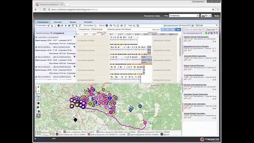Toggle the Все checkbox in the map legend
This screenshot has height=143, width=254.
tap(57, 132)
